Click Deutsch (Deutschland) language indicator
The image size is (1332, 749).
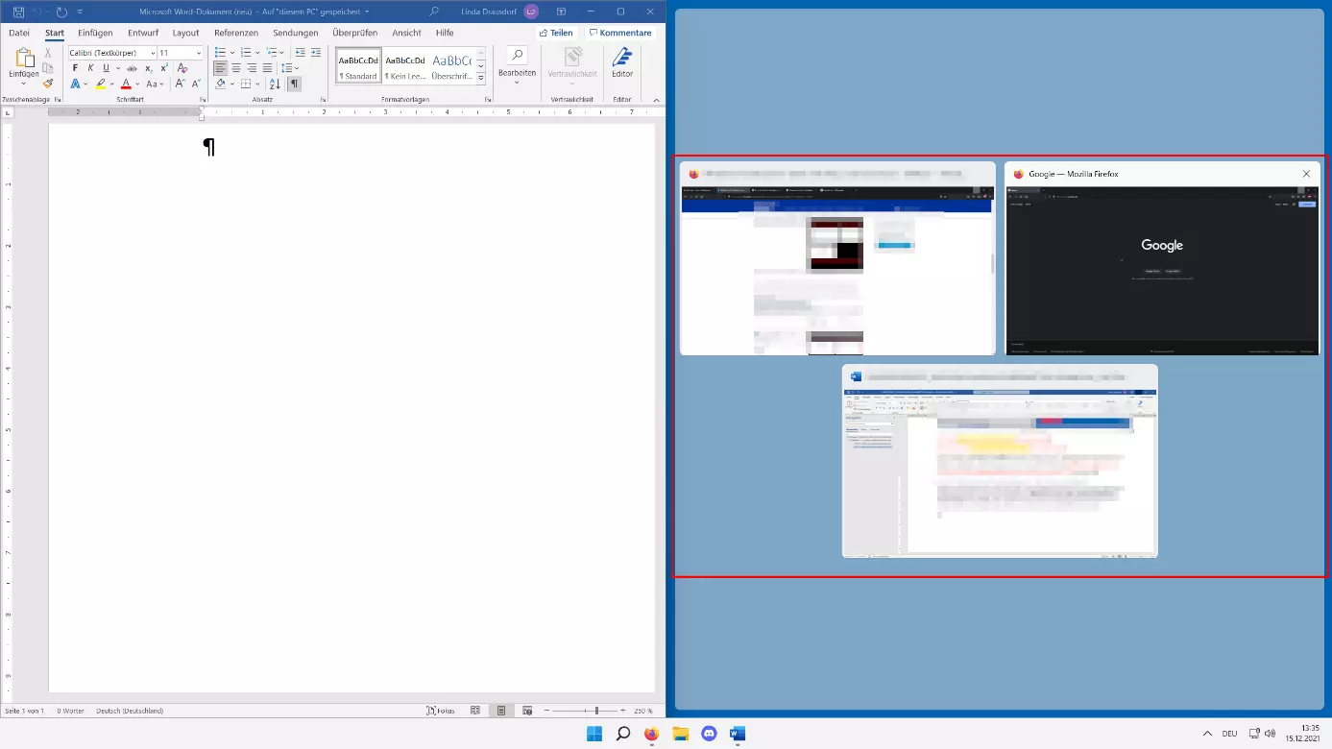click(x=130, y=711)
